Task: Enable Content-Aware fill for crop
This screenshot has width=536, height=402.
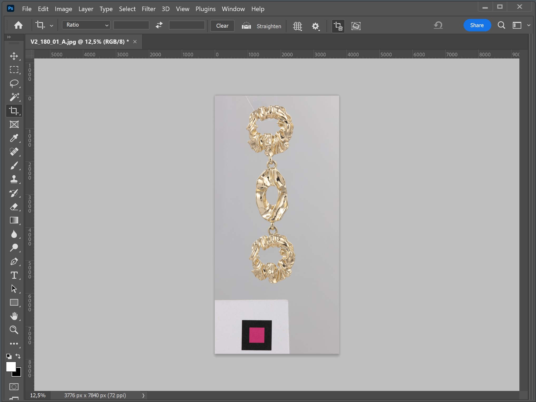Action: coord(356,26)
